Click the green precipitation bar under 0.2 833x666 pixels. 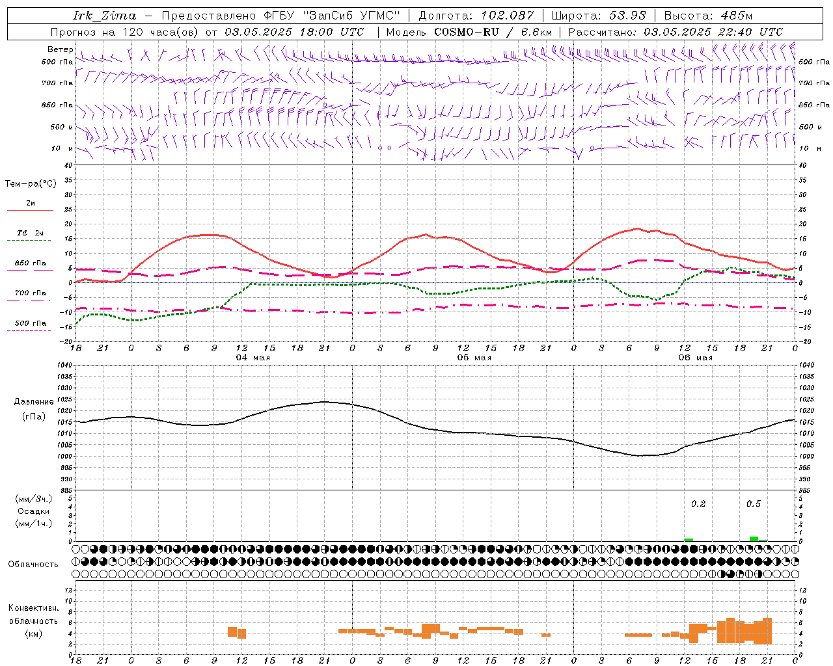pyautogui.click(x=689, y=540)
